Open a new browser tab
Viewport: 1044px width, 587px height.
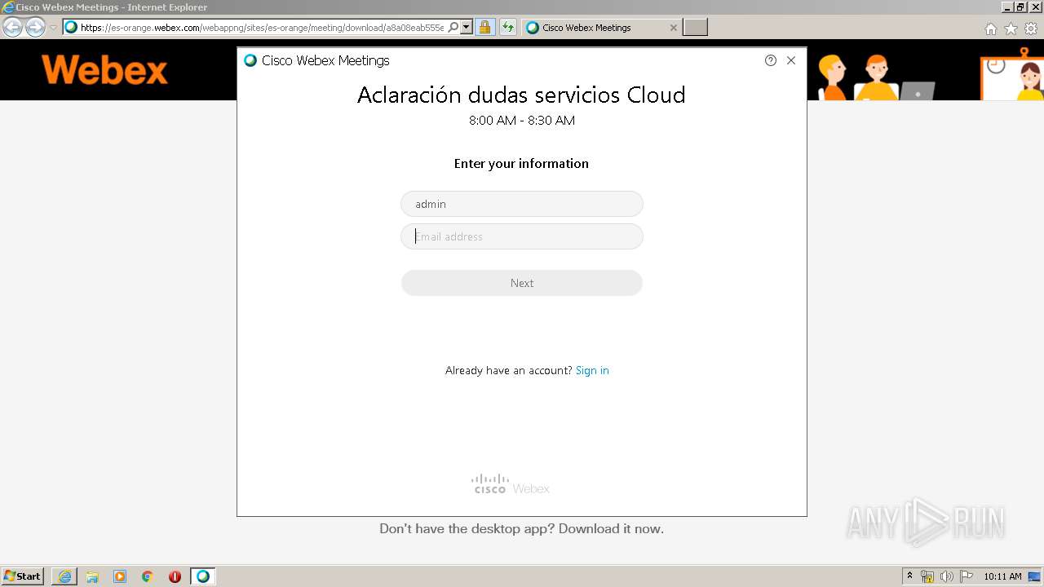click(695, 28)
